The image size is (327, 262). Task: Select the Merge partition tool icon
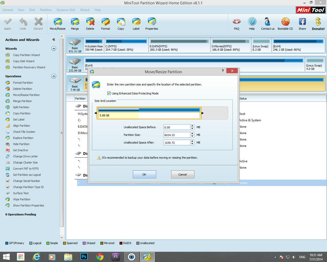[x=75, y=22]
